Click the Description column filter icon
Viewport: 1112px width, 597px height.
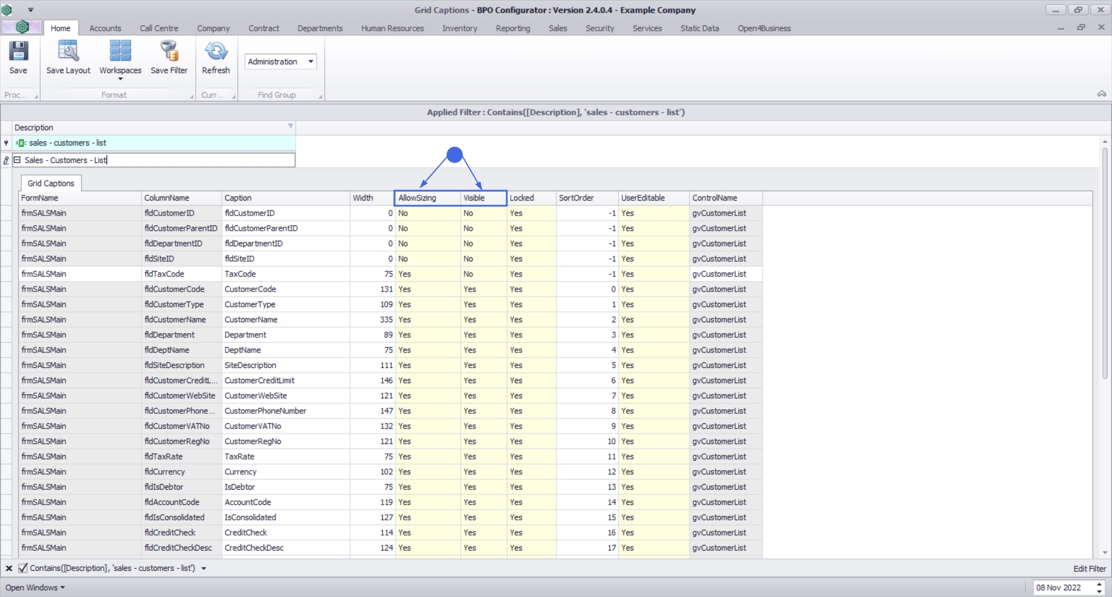pos(291,126)
